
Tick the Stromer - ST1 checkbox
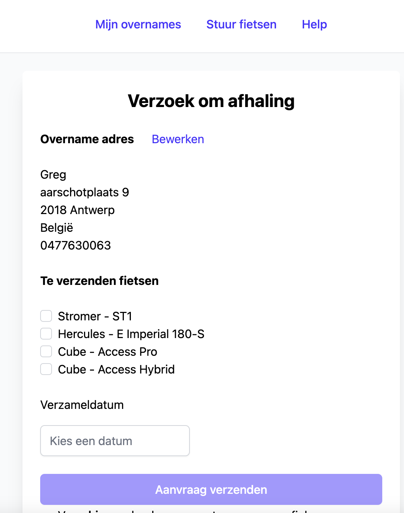pos(46,316)
